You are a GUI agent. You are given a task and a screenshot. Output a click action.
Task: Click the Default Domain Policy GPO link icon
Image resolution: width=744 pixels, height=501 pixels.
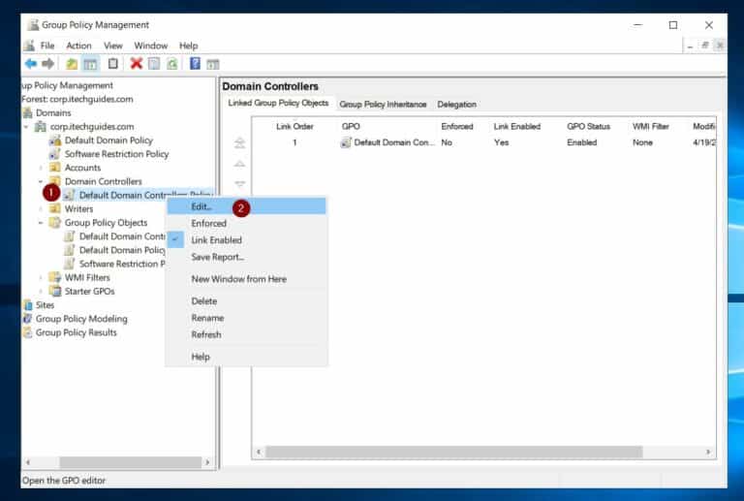(55, 141)
